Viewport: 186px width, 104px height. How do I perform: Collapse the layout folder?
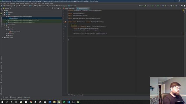pyautogui.click(x=6, y=30)
